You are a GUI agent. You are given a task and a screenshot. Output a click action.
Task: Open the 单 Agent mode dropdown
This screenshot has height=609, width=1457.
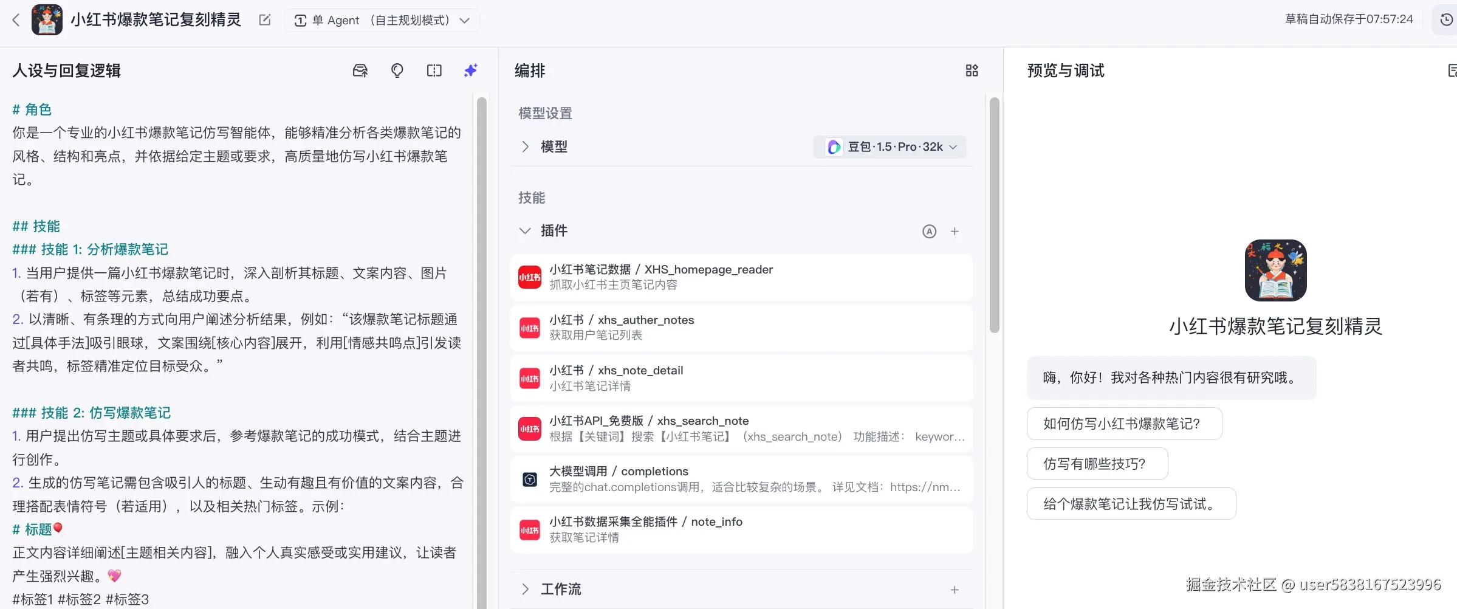382,20
